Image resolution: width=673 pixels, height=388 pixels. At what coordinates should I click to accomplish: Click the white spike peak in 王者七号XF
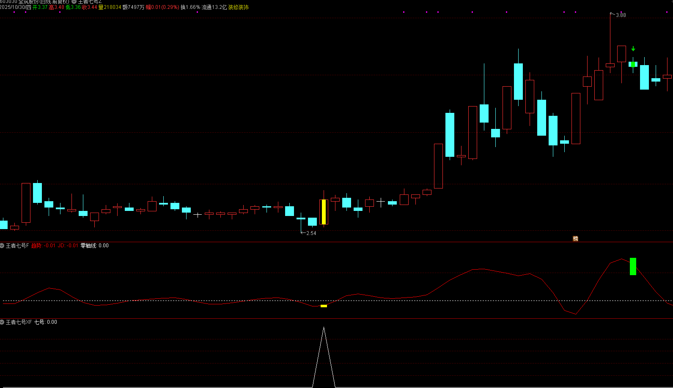coord(324,328)
